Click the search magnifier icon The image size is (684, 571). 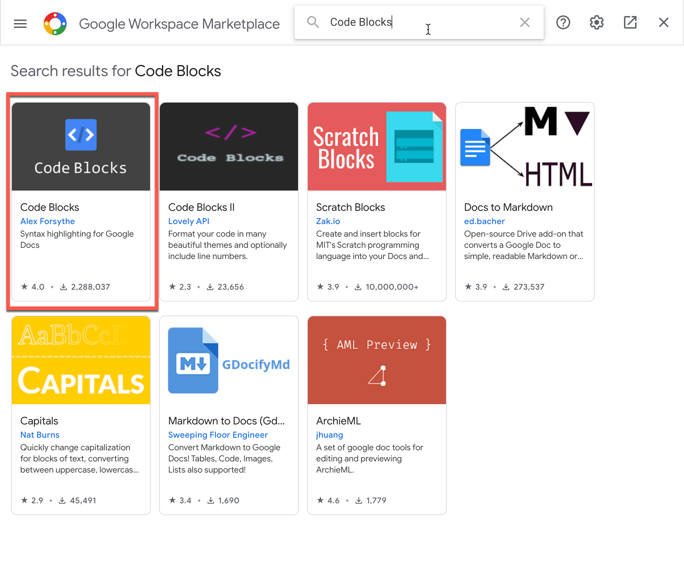tap(313, 22)
